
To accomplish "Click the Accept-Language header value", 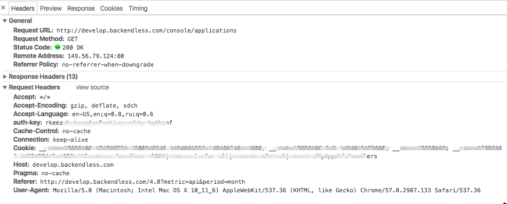I will coord(113,115).
